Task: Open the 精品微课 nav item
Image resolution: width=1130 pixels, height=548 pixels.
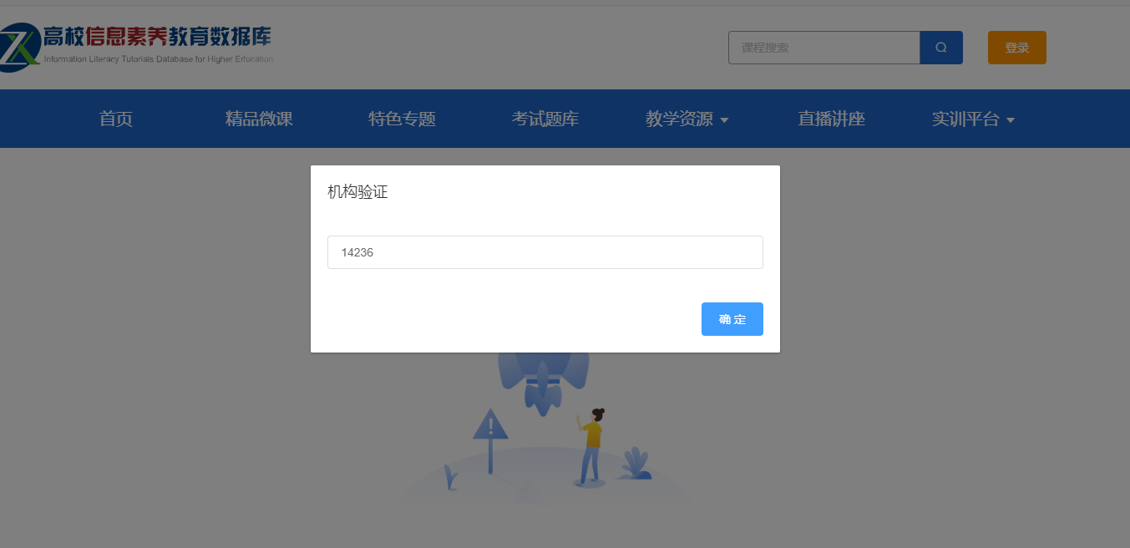Action: [x=259, y=119]
